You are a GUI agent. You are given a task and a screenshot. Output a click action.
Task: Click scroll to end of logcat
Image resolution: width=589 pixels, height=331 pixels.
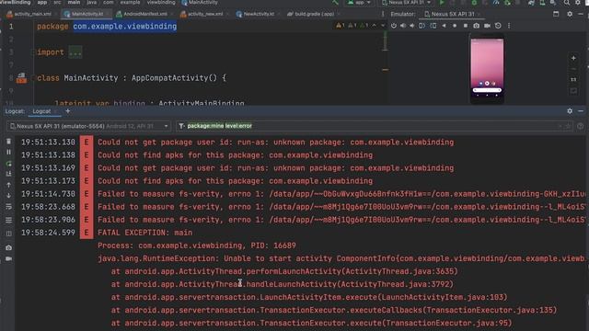pyautogui.click(x=8, y=174)
